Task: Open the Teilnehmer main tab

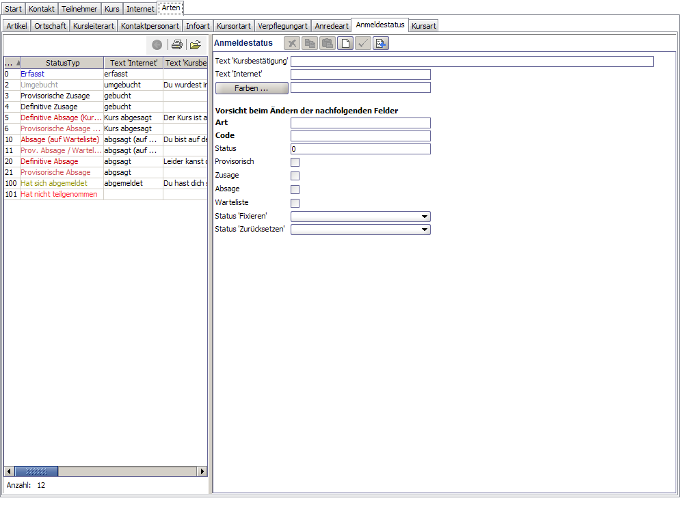Action: point(79,9)
